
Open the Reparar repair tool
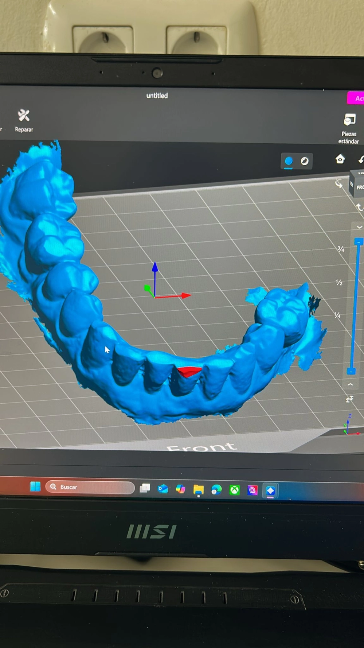click(x=24, y=121)
